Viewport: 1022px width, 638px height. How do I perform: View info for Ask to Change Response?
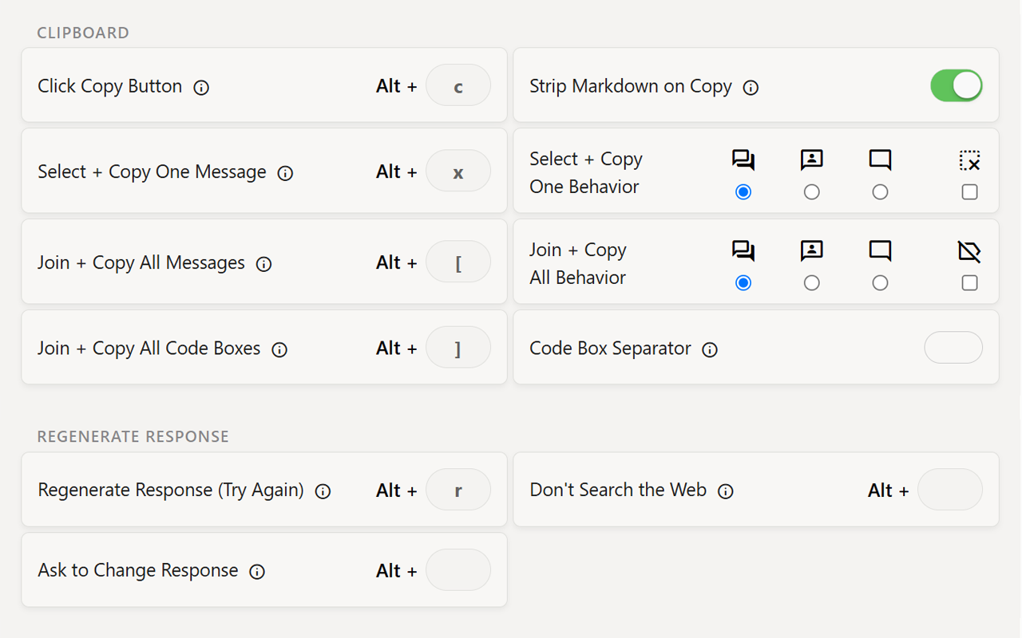[257, 572]
